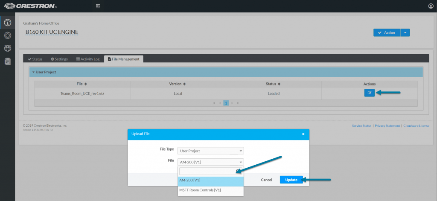Select the File Management tab
Viewport: 437px width, 201px height.
point(123,59)
